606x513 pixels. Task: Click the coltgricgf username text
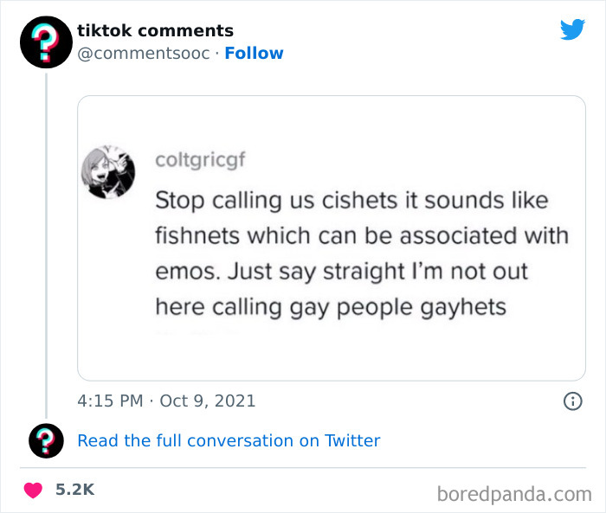[x=199, y=160]
